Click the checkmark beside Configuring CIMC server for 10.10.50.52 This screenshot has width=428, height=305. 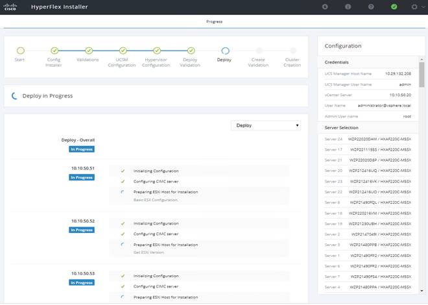coord(123,234)
